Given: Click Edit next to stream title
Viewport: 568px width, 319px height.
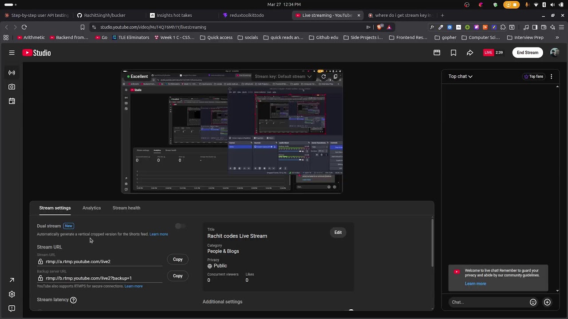Looking at the screenshot, I should [338, 233].
